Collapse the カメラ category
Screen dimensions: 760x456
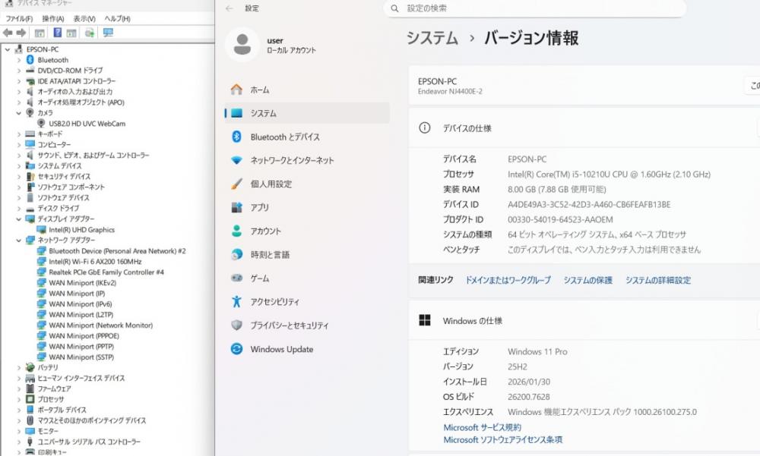click(x=19, y=113)
